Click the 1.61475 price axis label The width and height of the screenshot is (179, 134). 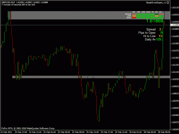pos(175,51)
